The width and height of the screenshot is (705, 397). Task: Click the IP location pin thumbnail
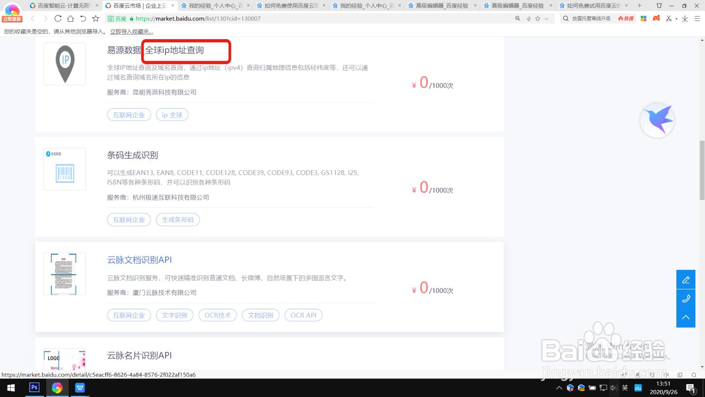65,64
